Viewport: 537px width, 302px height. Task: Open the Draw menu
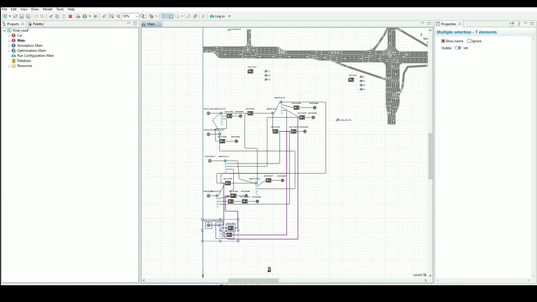35,9
